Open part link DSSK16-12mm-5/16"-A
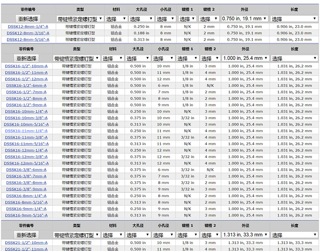The image size is (320, 251). coord(26,163)
